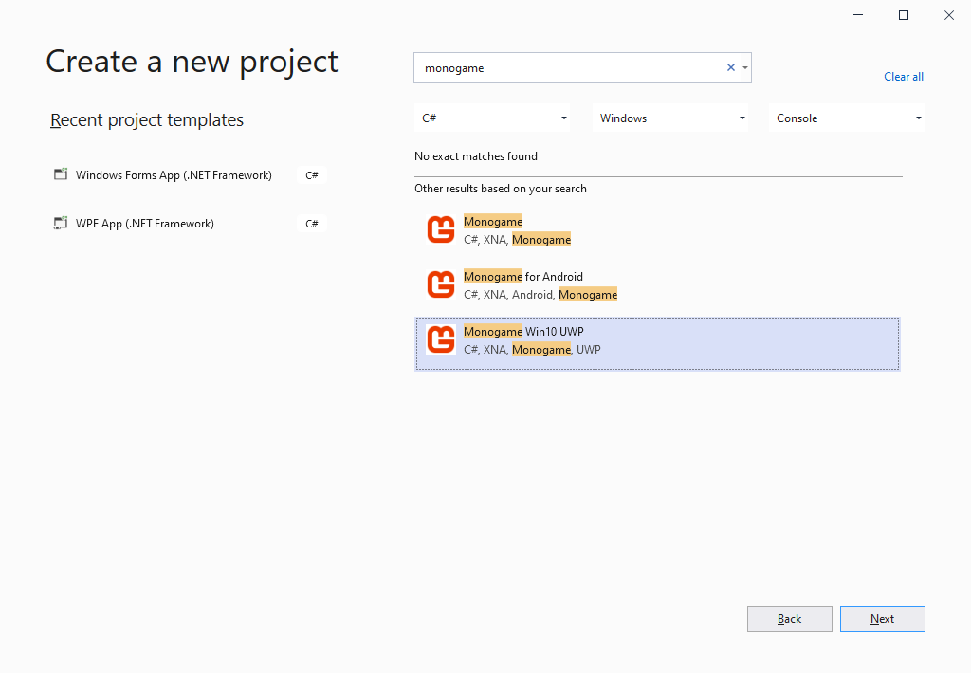Click the Monogame template logo icon
971x673 pixels.
441,229
